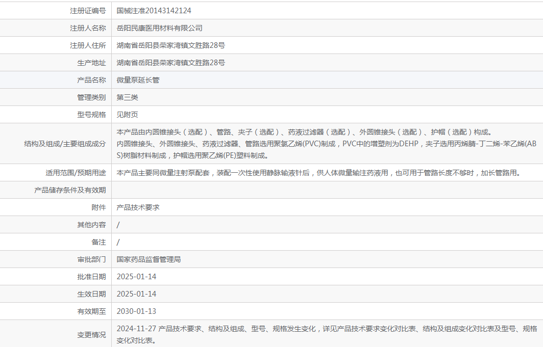The image size is (543, 347).
Task: Click the 生效日期 value 2025-01-14
Action: 136,294
